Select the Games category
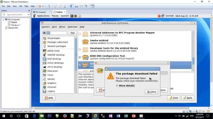The width and height of the screenshot is (213, 119). click(59, 79)
